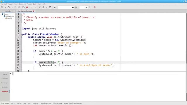Open the Edit menu
Screen dimensions: 187x105
(x=6, y=4)
